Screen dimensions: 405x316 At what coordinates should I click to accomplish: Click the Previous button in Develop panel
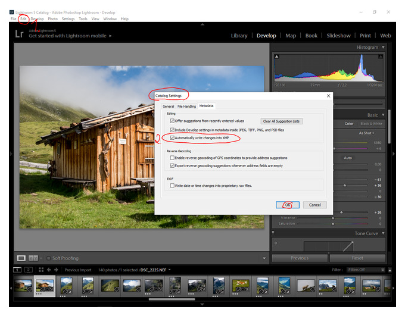coord(300,258)
